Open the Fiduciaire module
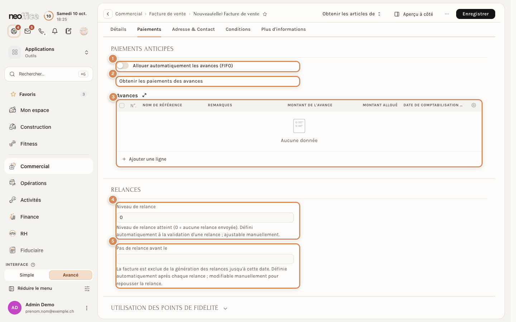This screenshot has width=516, height=322. click(x=49, y=250)
